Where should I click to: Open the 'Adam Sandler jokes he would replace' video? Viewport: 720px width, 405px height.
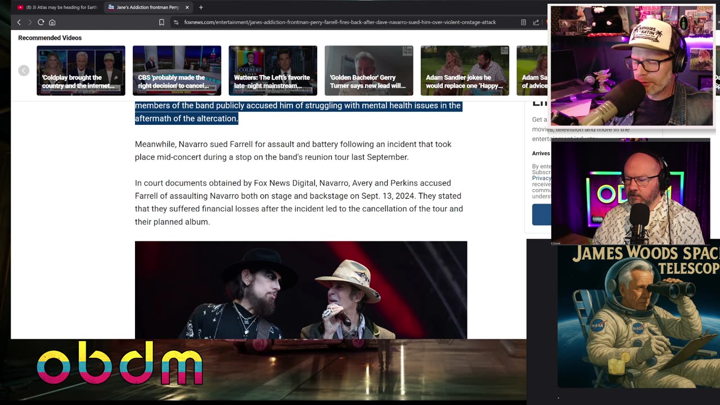pyautogui.click(x=465, y=70)
